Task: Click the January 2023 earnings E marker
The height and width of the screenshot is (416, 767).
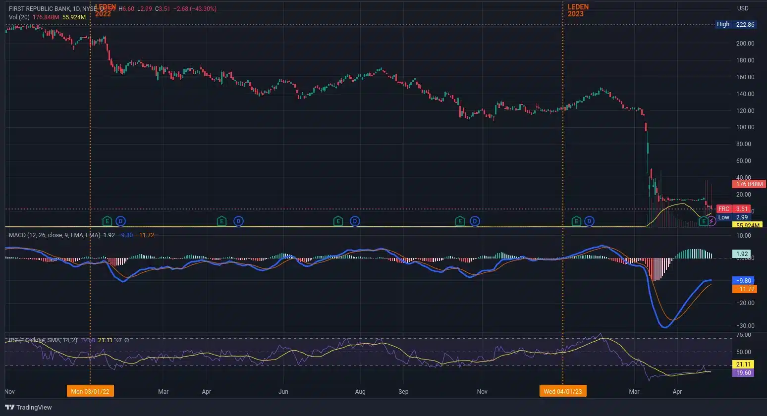Action: 576,221
